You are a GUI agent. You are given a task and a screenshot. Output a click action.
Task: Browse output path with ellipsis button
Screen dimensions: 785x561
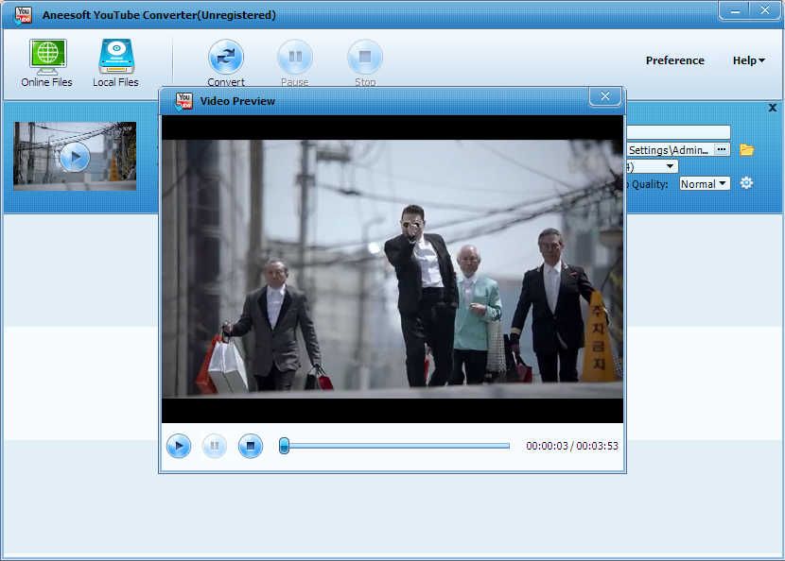click(x=722, y=149)
